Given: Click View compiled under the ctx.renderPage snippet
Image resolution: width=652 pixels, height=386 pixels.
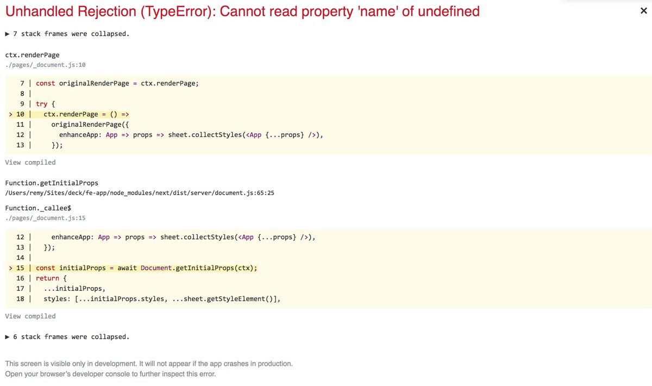Looking at the screenshot, I should (30, 162).
